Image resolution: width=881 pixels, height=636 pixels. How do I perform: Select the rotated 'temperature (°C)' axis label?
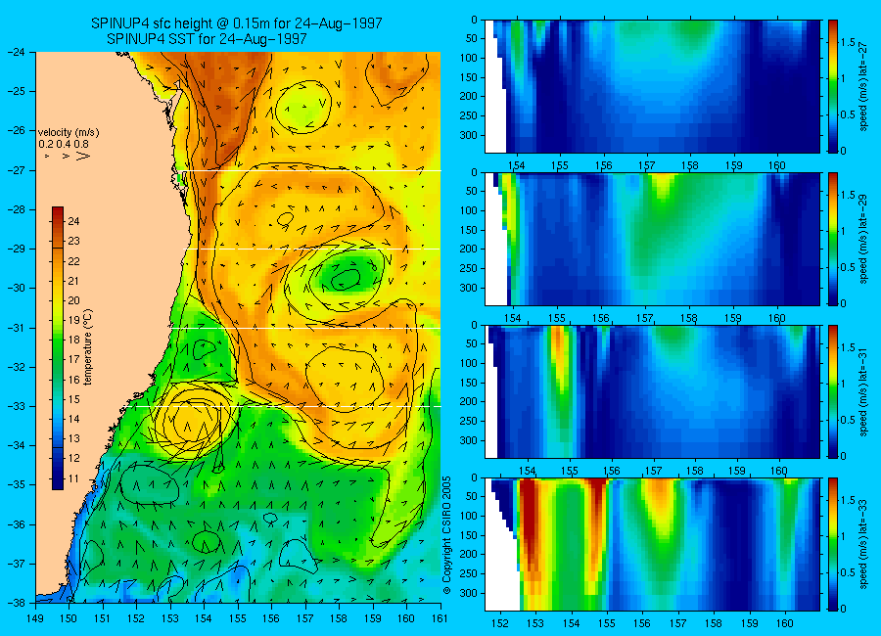88,347
